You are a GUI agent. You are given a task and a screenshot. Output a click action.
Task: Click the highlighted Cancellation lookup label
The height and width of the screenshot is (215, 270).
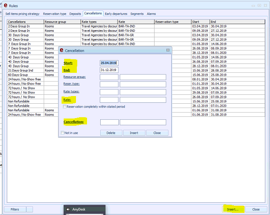(x=73, y=122)
